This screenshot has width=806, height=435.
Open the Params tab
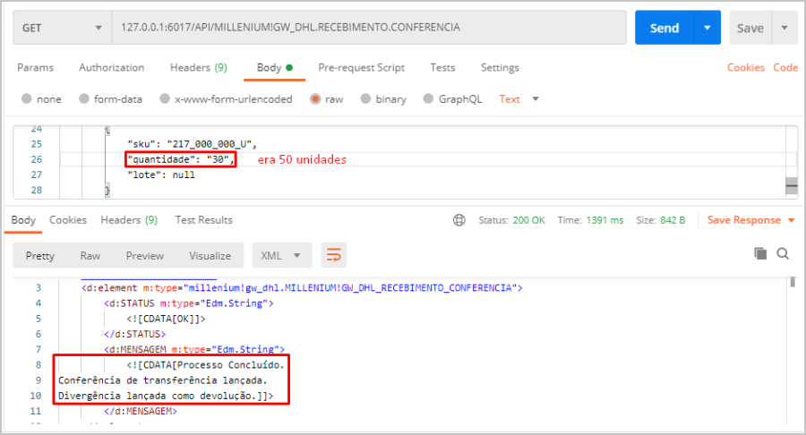click(35, 67)
